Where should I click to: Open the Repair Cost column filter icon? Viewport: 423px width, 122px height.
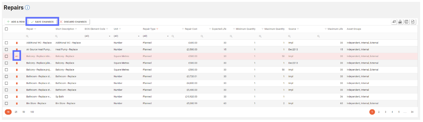point(183,29)
